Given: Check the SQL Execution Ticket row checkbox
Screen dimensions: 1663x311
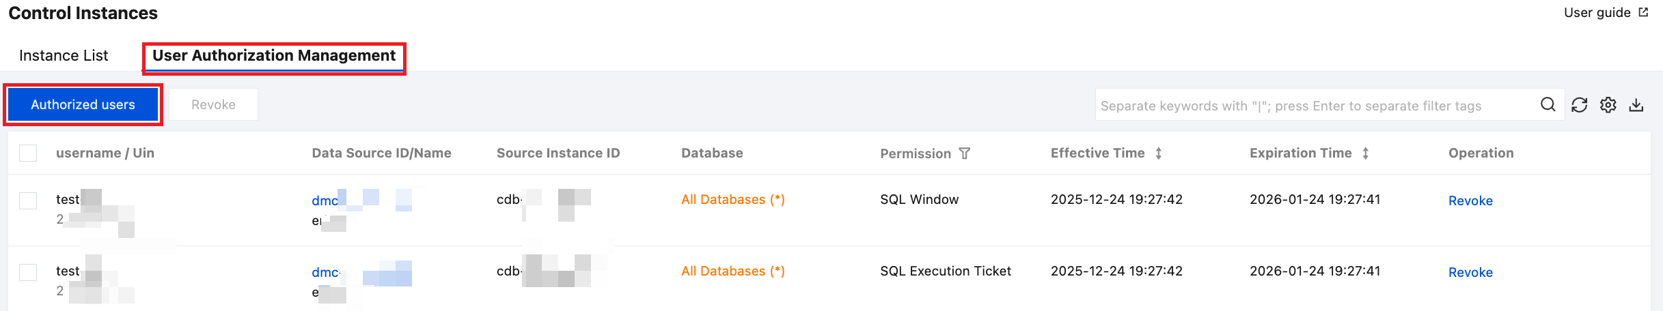Looking at the screenshot, I should pyautogui.click(x=28, y=272).
